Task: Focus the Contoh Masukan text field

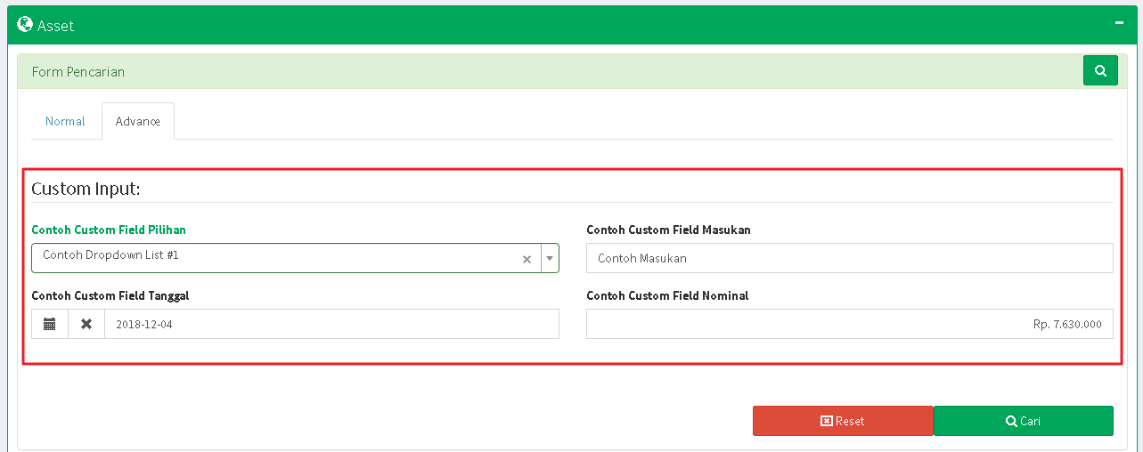Action: pyautogui.click(x=849, y=258)
